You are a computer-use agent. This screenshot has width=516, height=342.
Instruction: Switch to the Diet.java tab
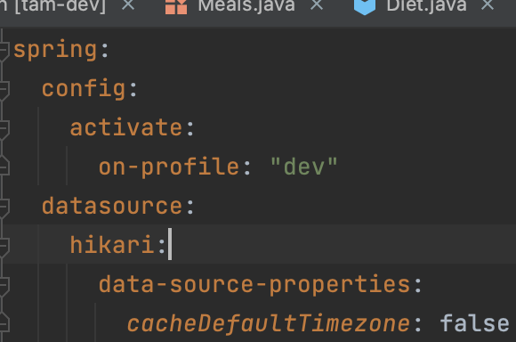(x=426, y=5)
